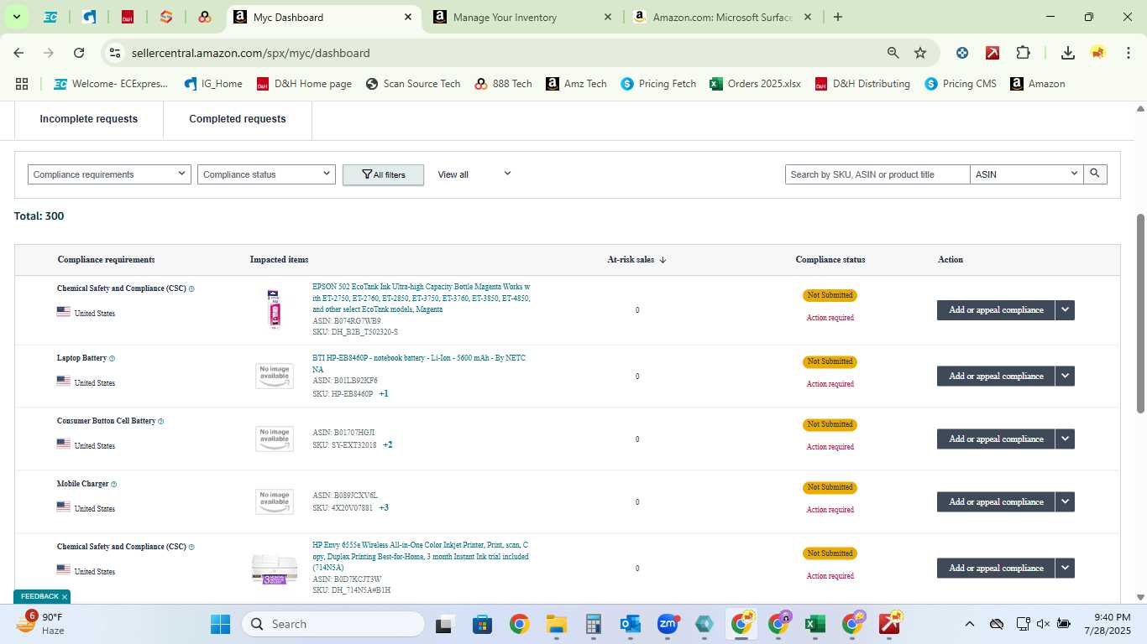
Task: Sort by At-risk sales arrow
Action: pyautogui.click(x=663, y=260)
